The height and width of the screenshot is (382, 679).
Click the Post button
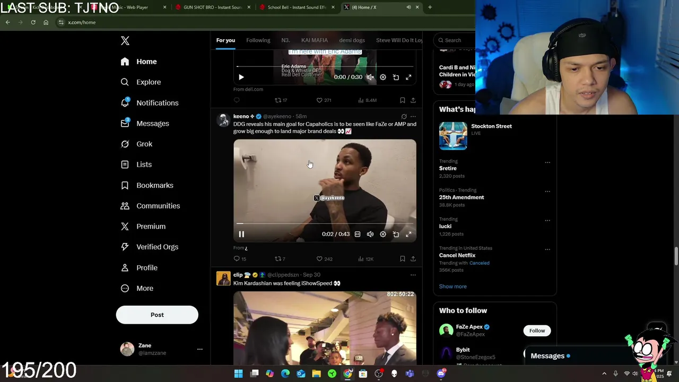click(x=157, y=315)
